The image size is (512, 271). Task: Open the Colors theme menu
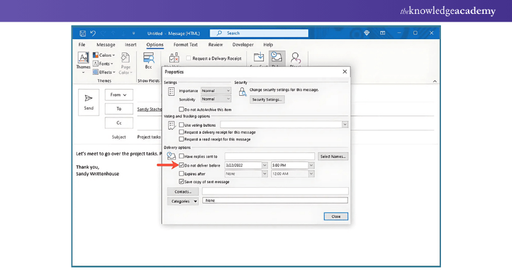click(x=105, y=55)
